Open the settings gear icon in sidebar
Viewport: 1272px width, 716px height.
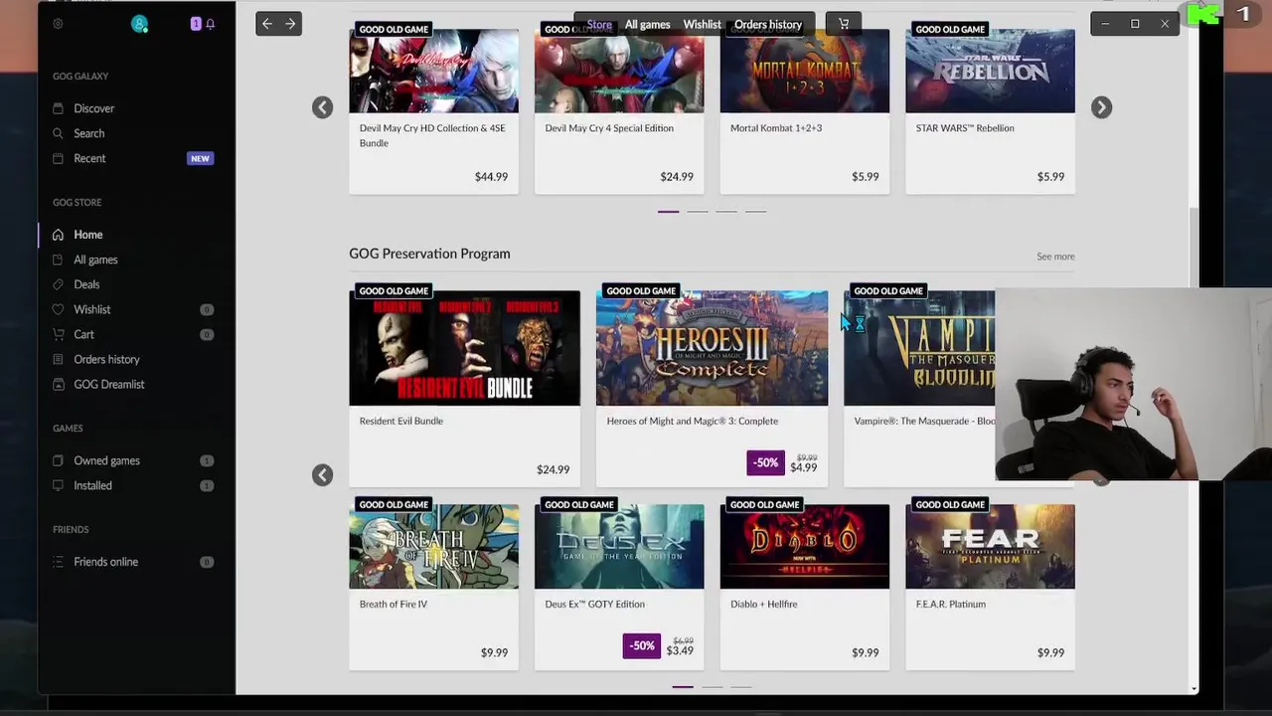tap(58, 24)
